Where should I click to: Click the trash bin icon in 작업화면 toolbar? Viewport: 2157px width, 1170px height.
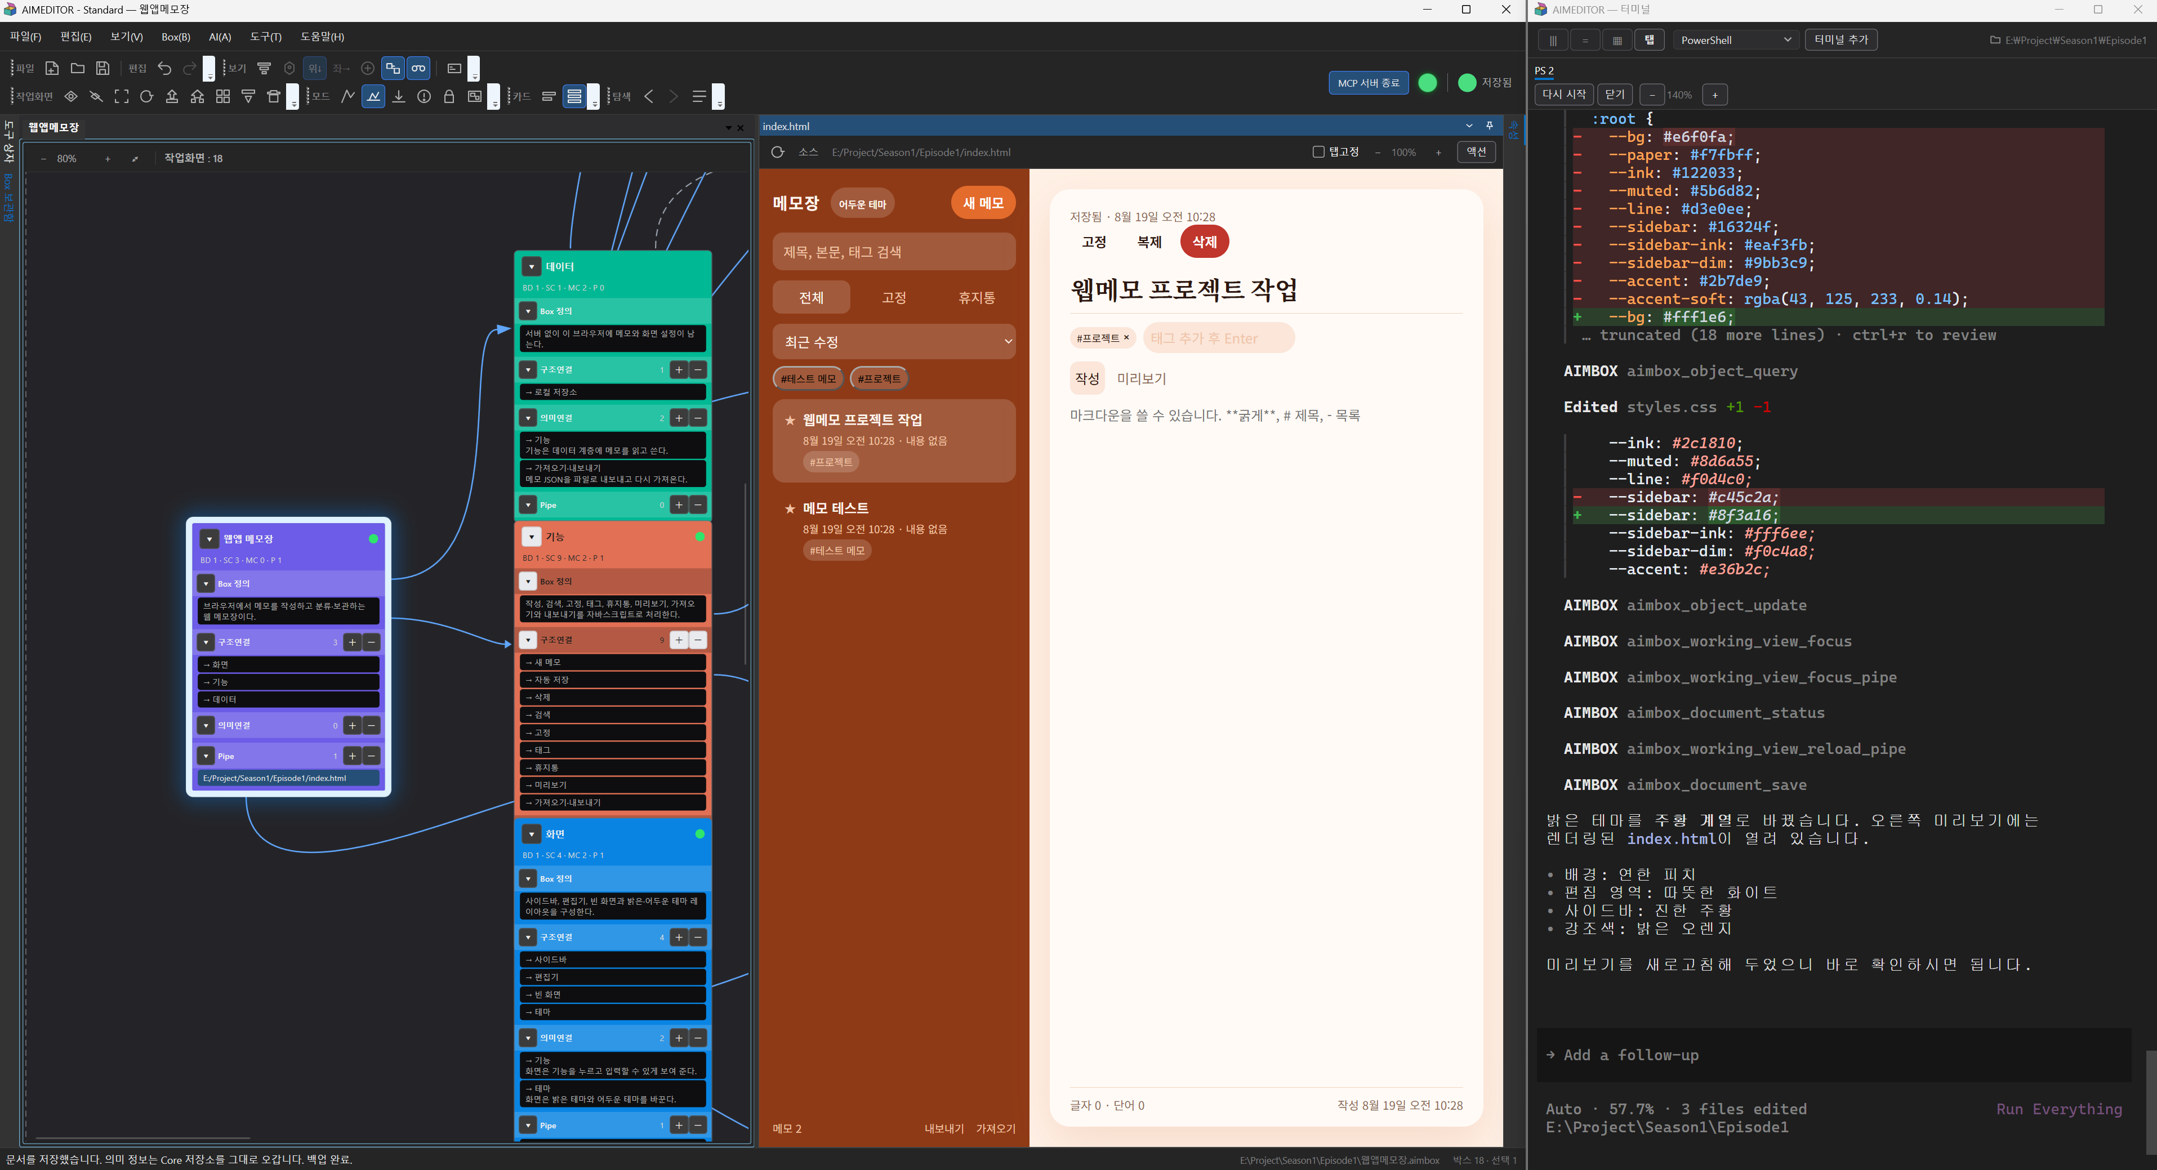pyautogui.click(x=273, y=96)
